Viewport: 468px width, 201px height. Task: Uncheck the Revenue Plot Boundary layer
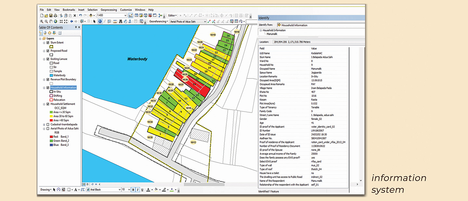[48, 79]
